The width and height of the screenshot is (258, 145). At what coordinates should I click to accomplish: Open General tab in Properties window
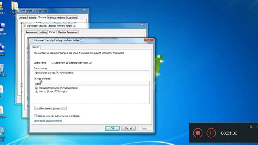(23, 17)
